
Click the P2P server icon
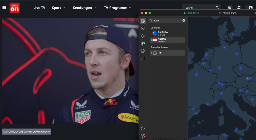click(x=155, y=53)
